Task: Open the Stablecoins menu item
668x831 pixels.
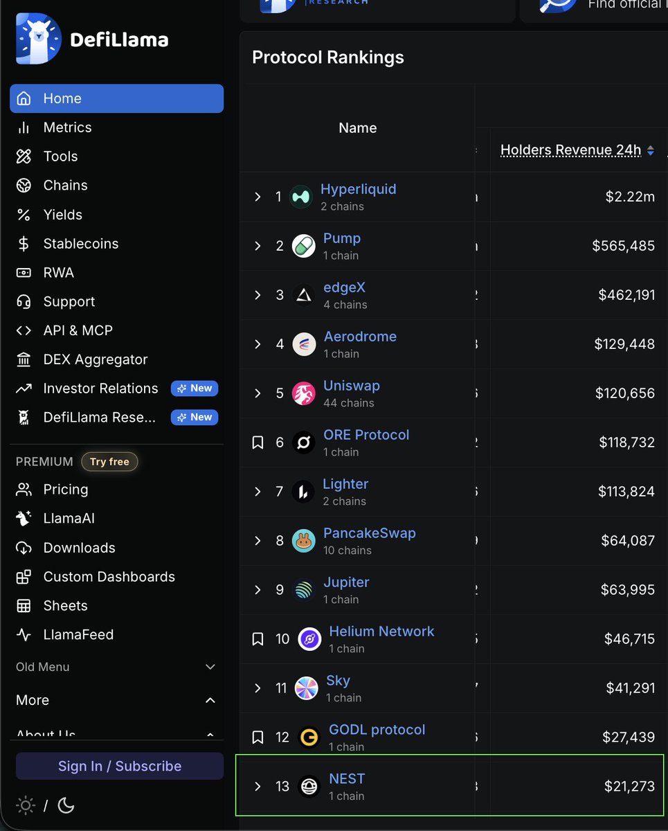Action: pyautogui.click(x=116, y=244)
